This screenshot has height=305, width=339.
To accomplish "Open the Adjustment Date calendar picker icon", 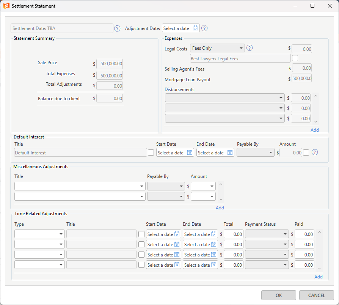I will click(195, 28).
